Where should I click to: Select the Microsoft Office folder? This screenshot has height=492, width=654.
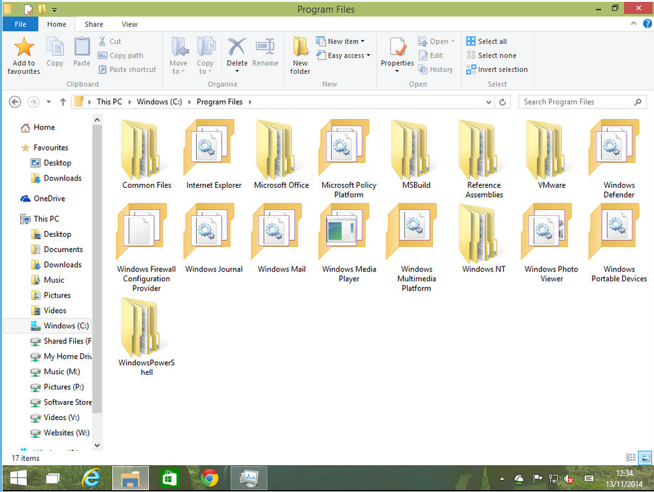[x=281, y=154]
